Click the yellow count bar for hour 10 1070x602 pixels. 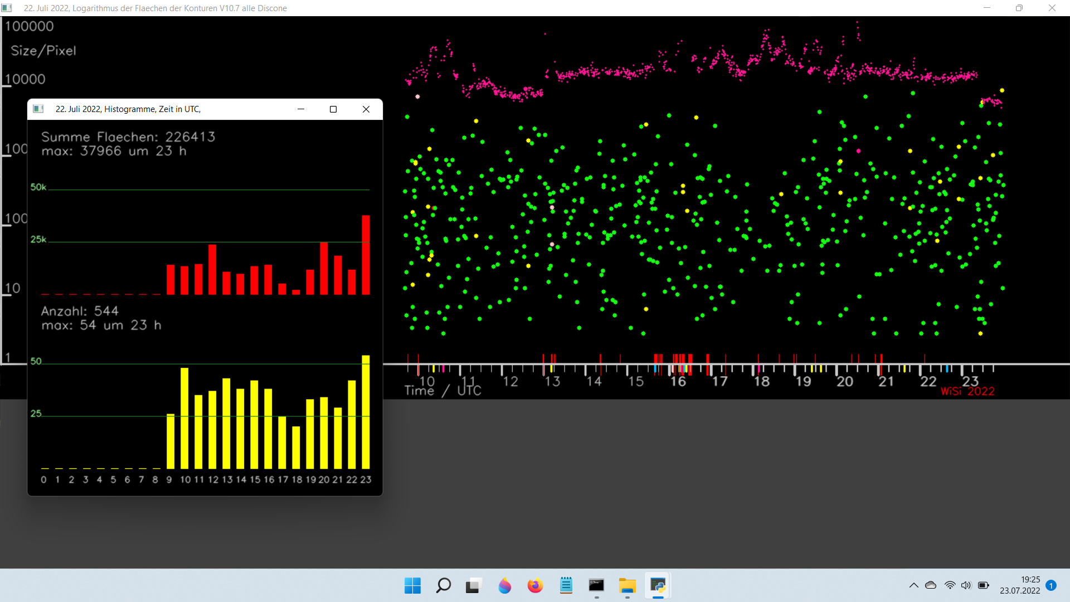point(184,418)
